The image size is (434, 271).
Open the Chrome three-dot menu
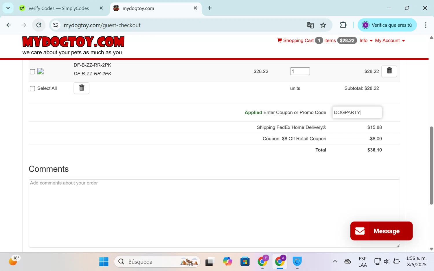[426, 25]
